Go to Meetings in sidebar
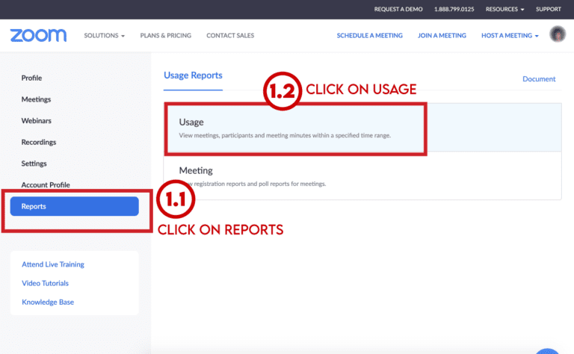 click(36, 99)
